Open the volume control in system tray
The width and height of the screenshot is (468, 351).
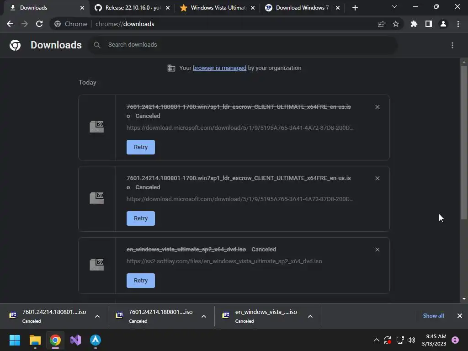[411, 340]
